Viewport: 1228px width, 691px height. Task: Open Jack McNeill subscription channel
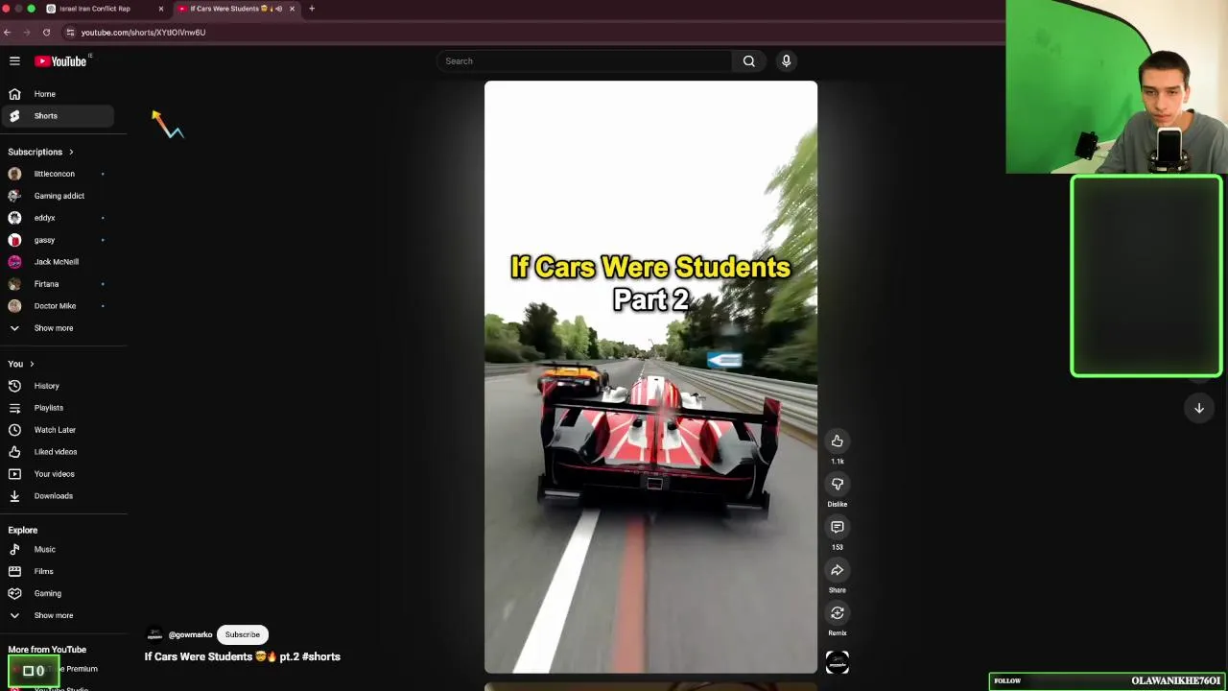(x=57, y=262)
